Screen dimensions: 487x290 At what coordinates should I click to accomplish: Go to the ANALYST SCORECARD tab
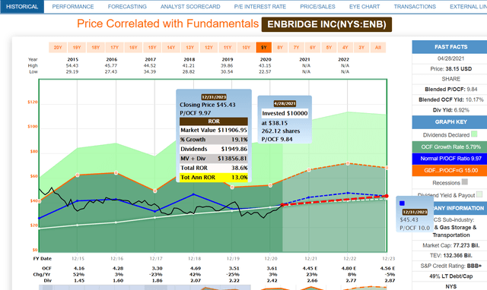coord(190,7)
